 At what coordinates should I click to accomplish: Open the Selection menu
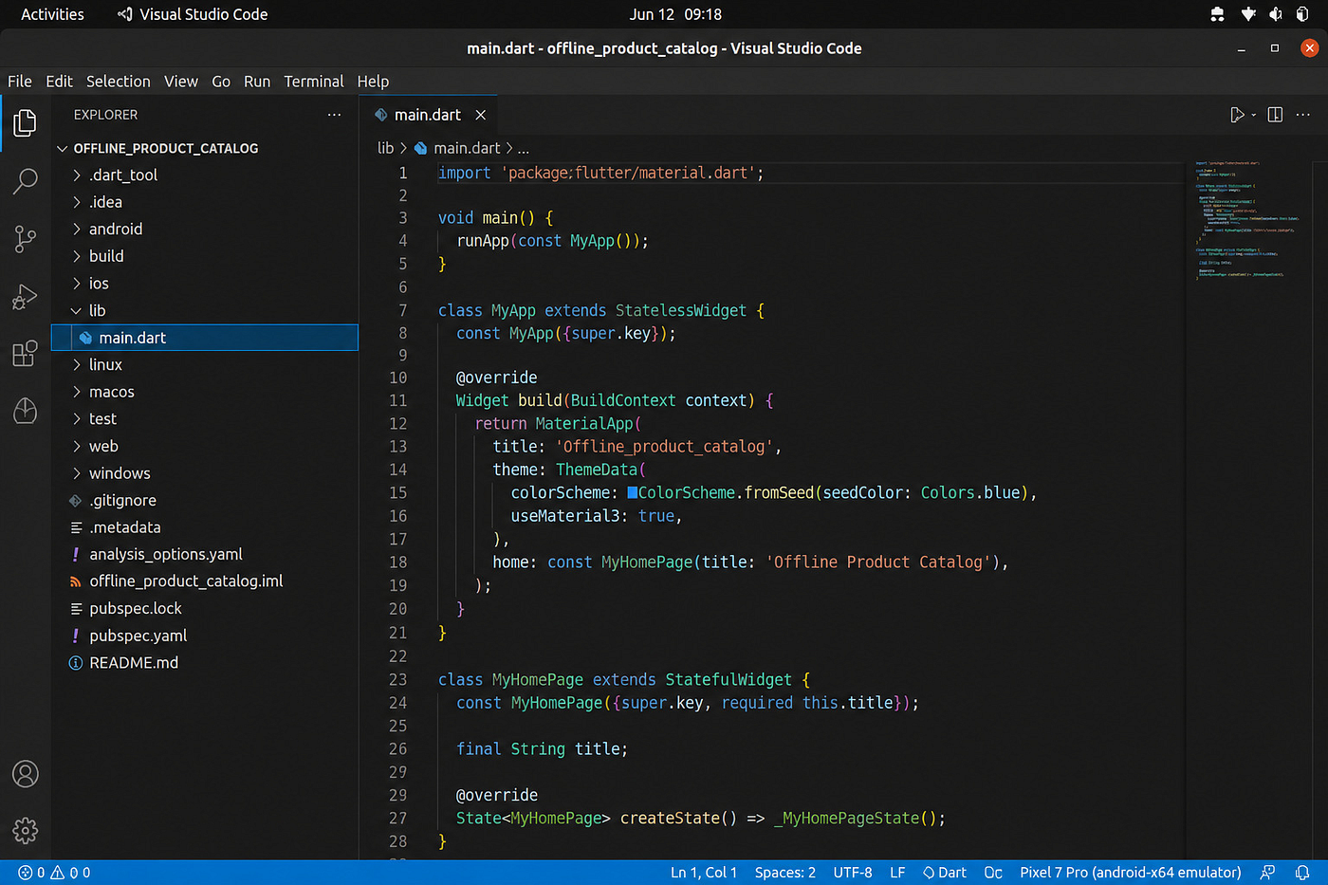(119, 82)
